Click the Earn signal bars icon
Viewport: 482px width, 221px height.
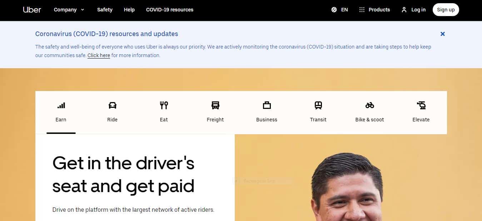coord(61,105)
